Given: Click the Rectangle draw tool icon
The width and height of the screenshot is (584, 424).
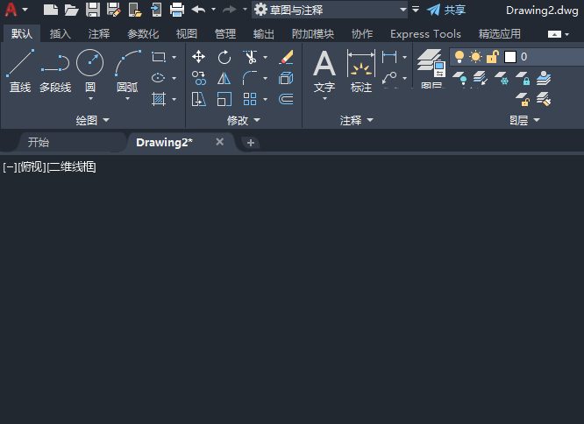Looking at the screenshot, I should (159, 57).
